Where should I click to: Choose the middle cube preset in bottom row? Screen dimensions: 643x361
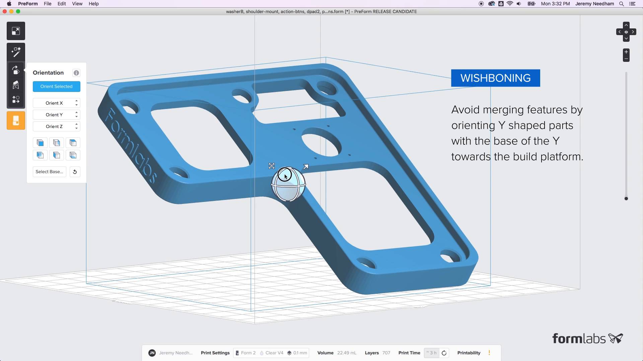click(x=57, y=155)
